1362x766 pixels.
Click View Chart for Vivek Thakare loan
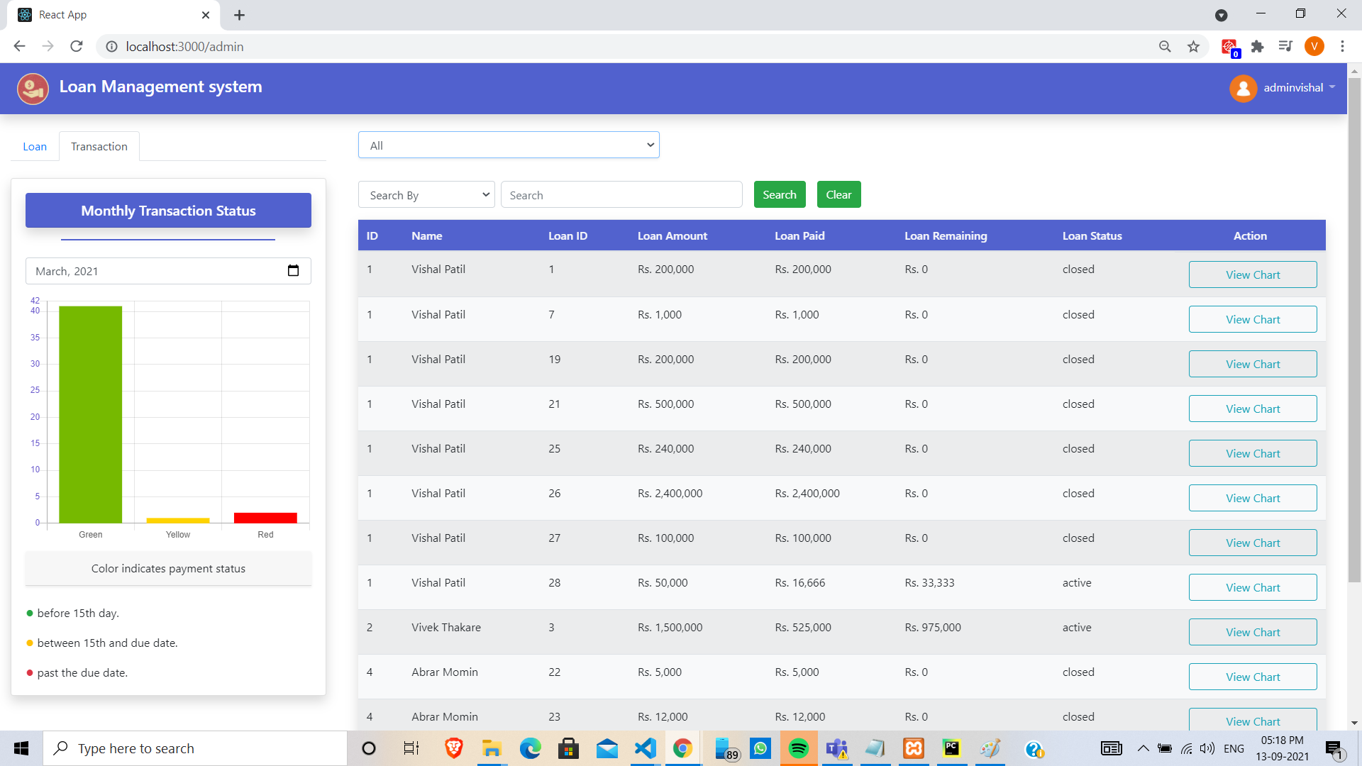tap(1253, 631)
